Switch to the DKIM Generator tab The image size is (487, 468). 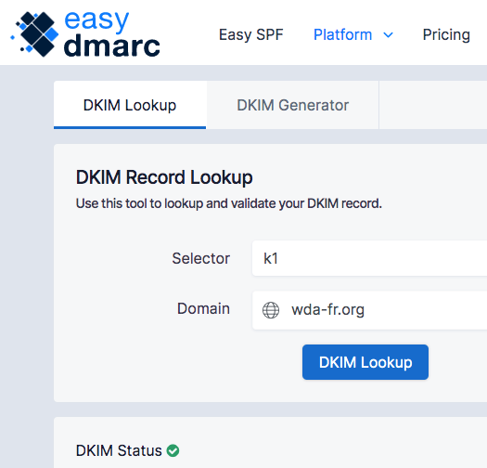point(292,105)
